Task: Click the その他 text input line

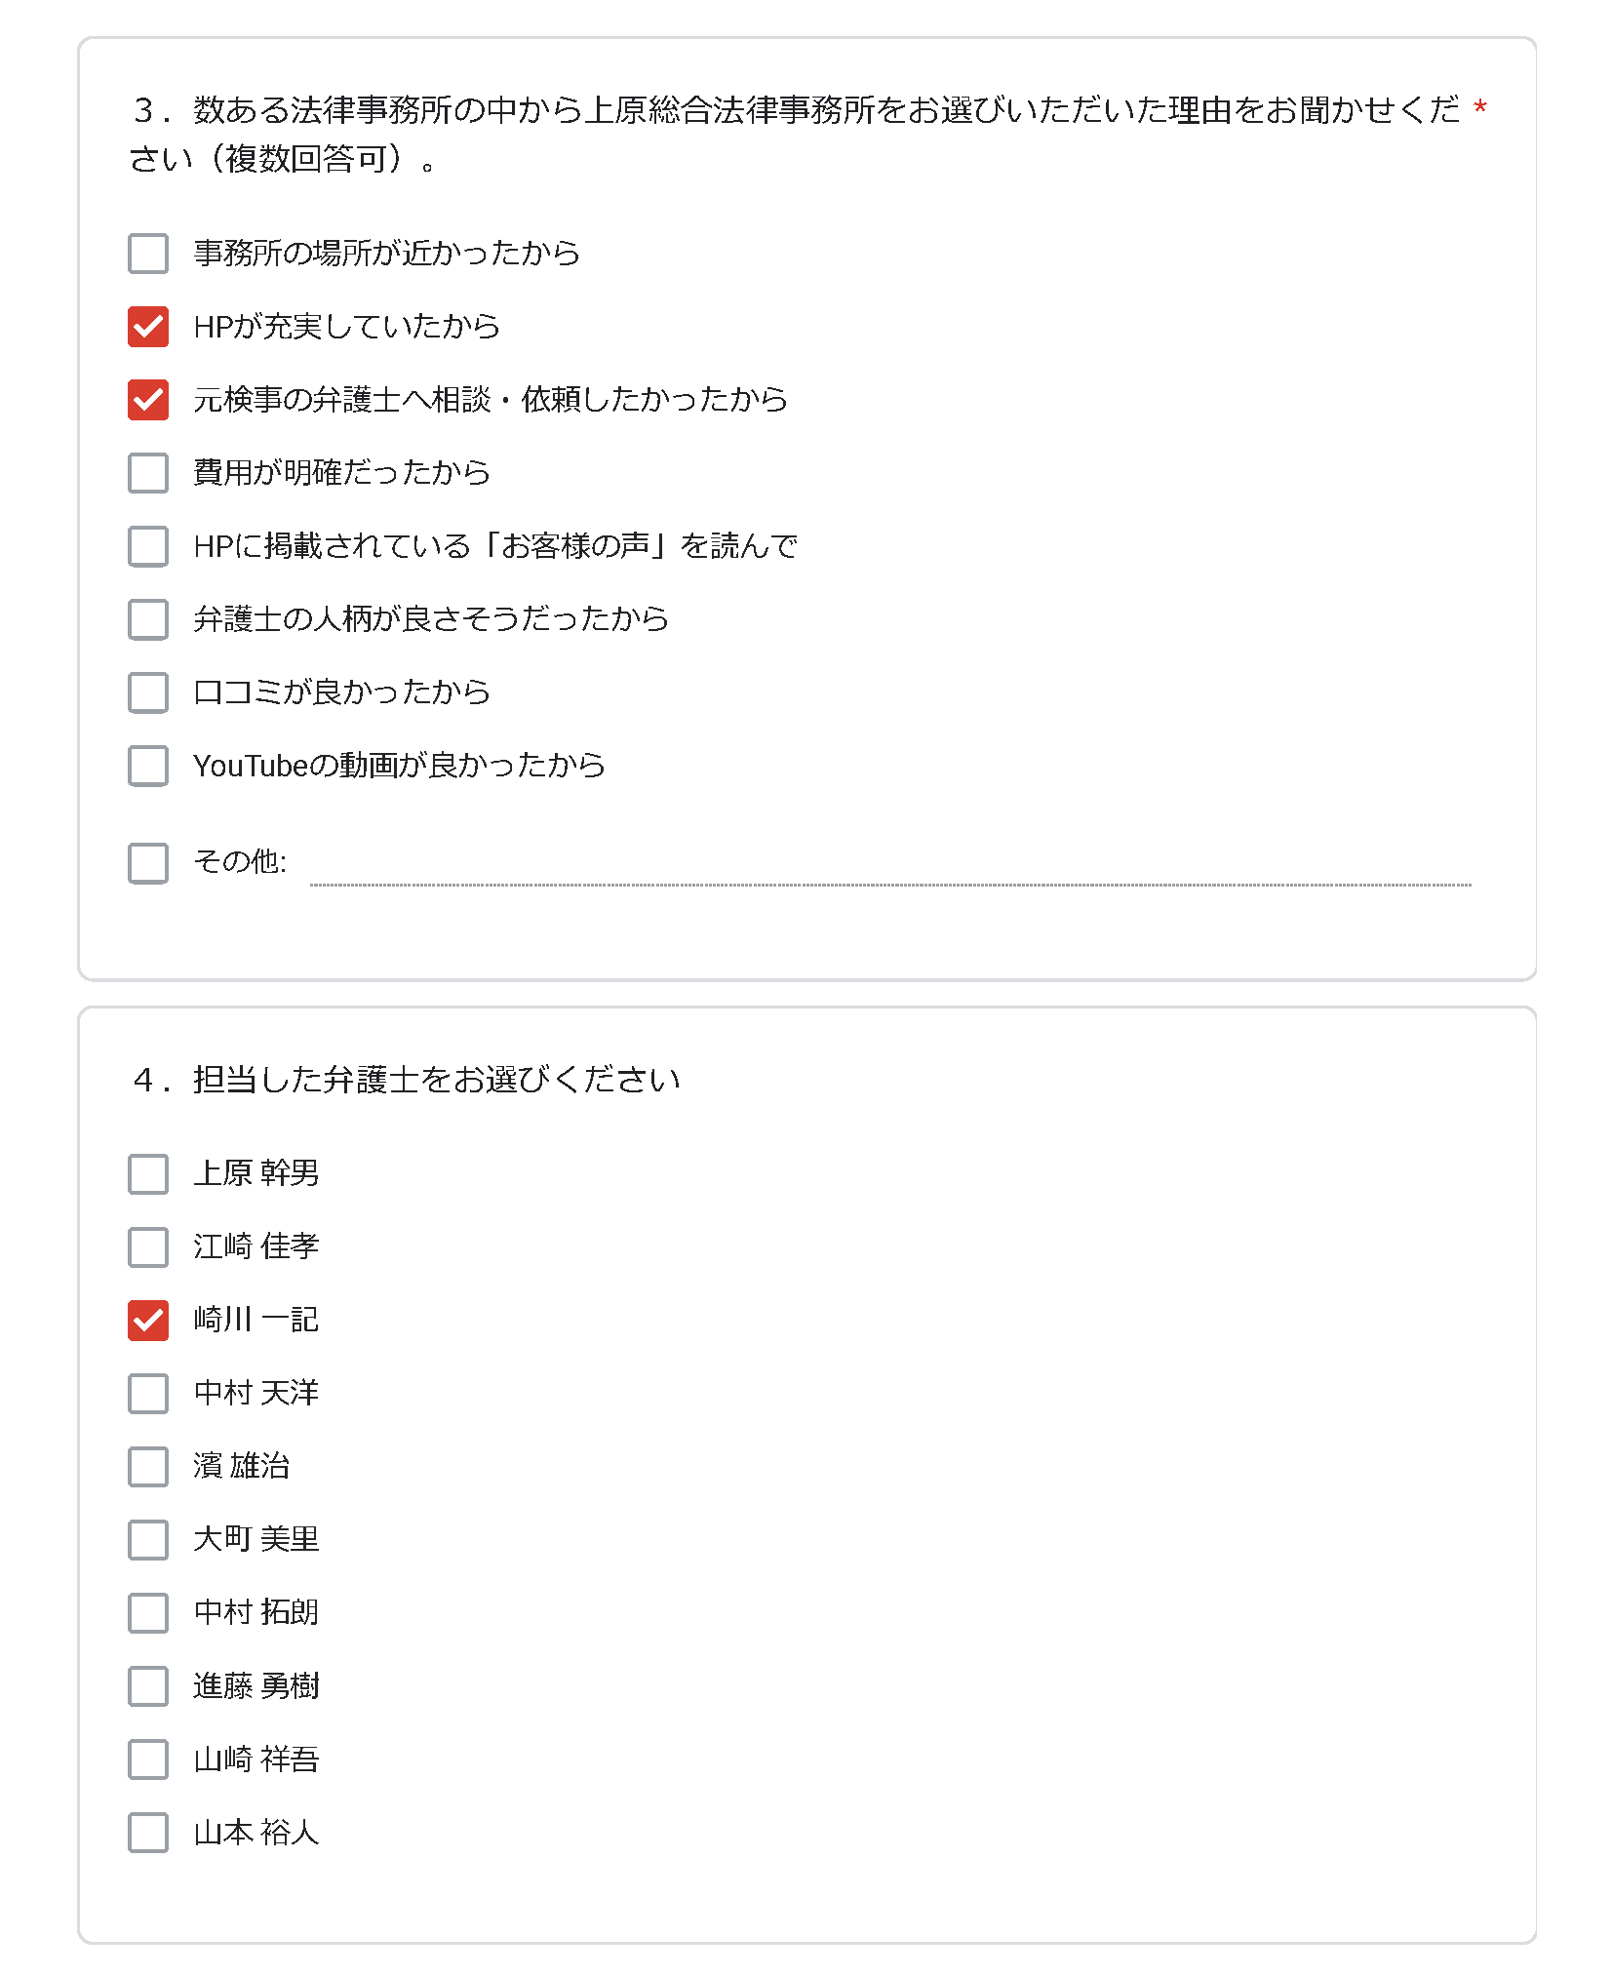Action: point(890,865)
